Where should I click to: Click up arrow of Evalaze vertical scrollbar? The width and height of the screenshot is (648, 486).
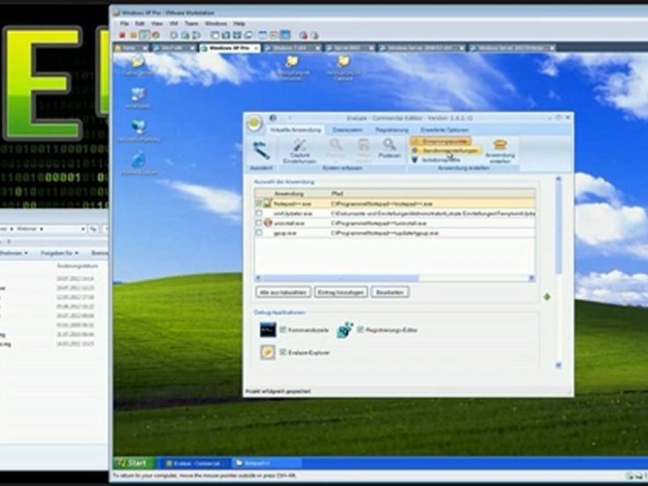point(558,179)
